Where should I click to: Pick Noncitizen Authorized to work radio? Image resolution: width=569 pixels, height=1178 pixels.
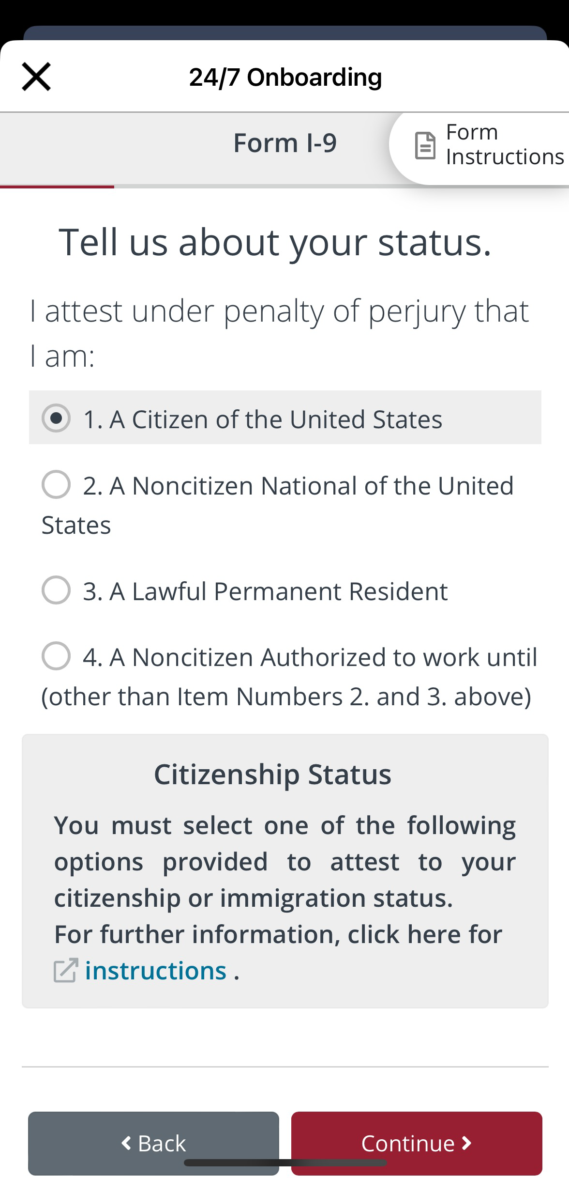[x=56, y=656]
